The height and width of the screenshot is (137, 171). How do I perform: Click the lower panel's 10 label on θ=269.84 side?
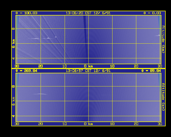pos(64,124)
